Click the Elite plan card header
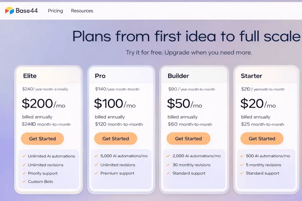Image resolution: width=302 pixels, height=201 pixels. pos(29,76)
